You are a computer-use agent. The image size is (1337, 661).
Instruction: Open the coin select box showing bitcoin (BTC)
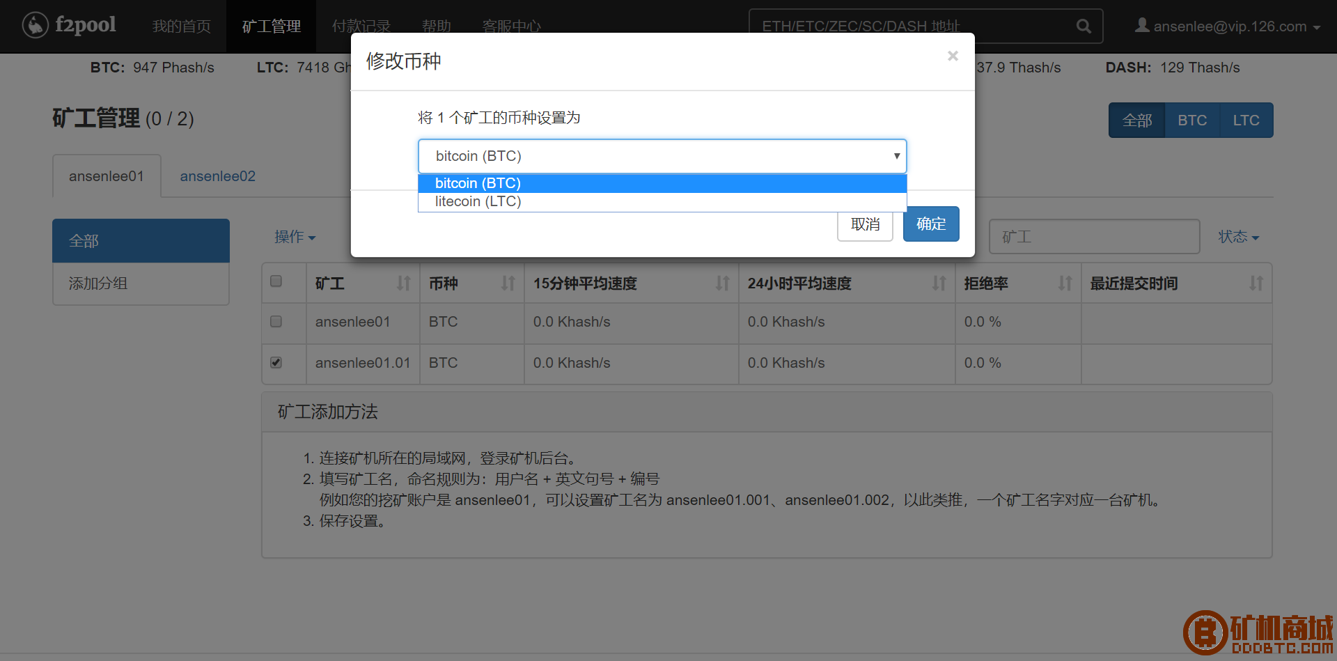[662, 156]
